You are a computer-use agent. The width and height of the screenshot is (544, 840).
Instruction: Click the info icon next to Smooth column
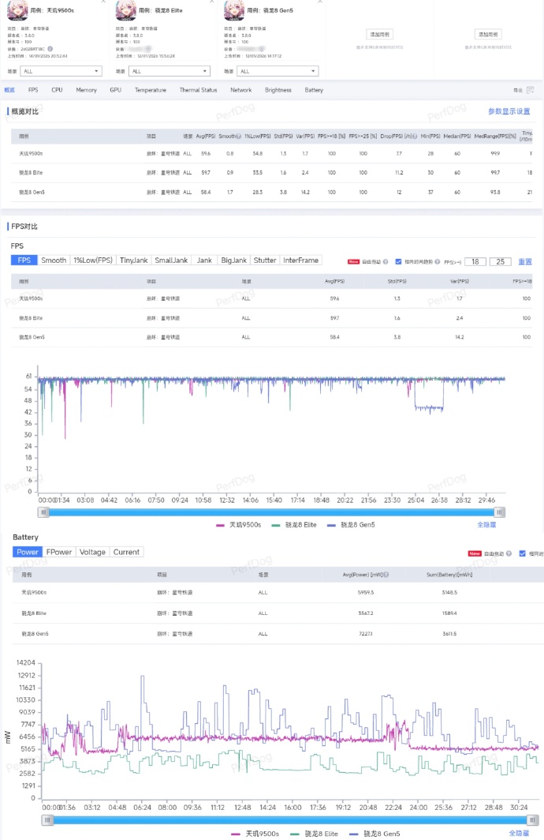click(x=237, y=135)
